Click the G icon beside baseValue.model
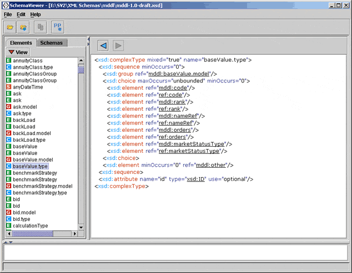 (9, 159)
